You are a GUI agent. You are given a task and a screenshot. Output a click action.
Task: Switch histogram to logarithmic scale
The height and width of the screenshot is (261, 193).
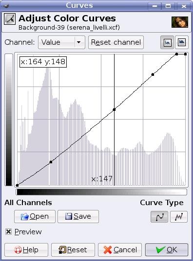coord(182,42)
